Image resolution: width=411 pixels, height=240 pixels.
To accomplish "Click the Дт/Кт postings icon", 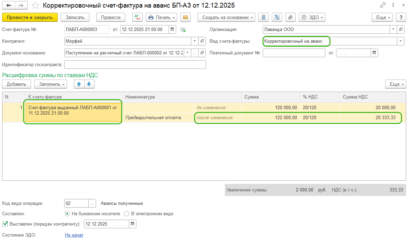I will click(x=137, y=18).
